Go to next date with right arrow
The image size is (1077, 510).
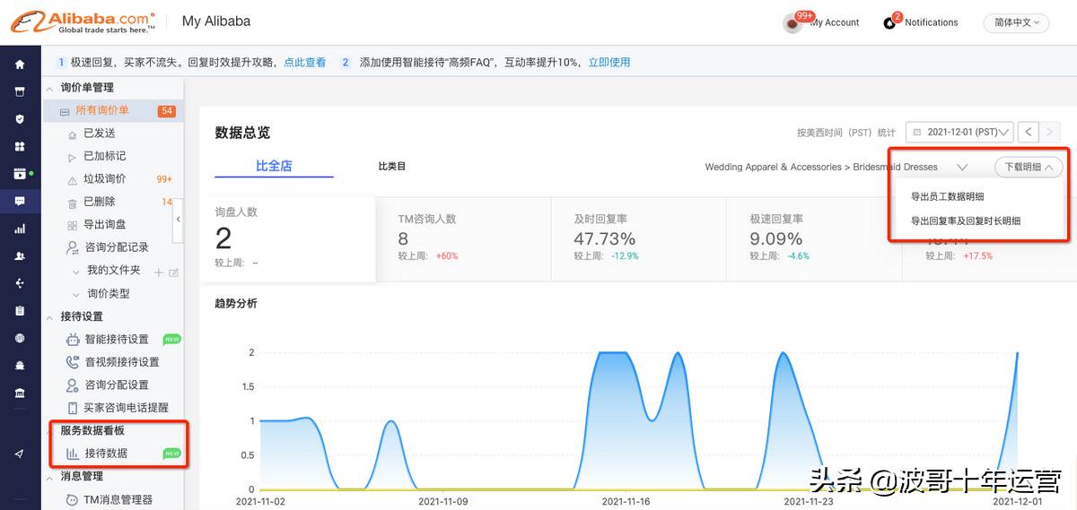[x=1051, y=132]
